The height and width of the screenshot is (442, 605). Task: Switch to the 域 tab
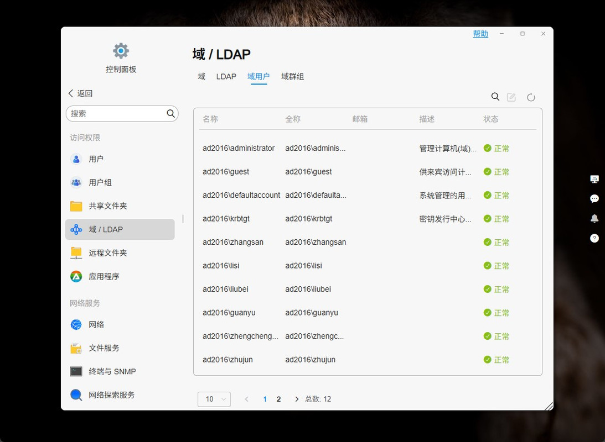(x=201, y=76)
